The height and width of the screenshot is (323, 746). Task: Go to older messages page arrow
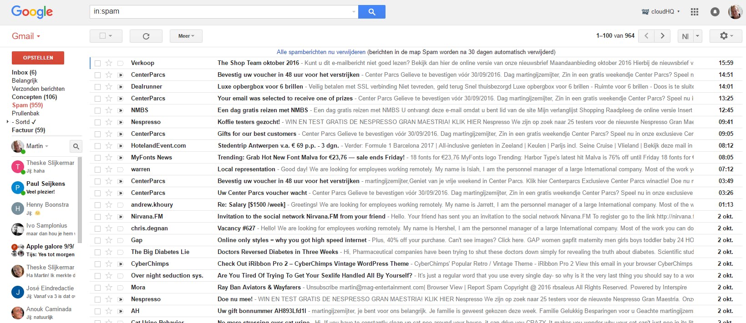[x=662, y=36]
